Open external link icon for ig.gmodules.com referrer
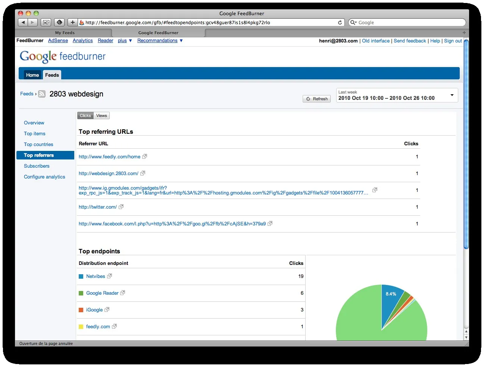The image size is (484, 367). (375, 190)
